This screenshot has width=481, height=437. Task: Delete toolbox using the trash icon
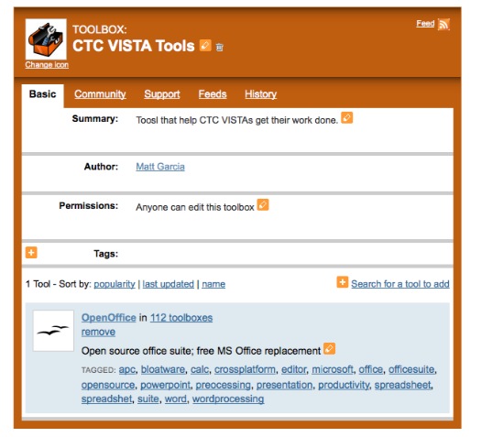point(219,48)
